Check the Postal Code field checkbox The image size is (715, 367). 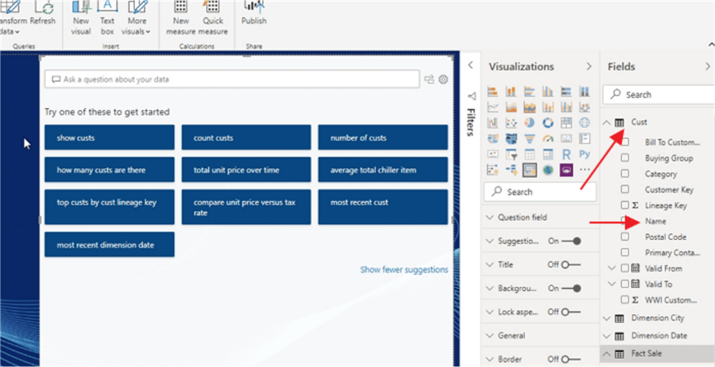coord(624,237)
